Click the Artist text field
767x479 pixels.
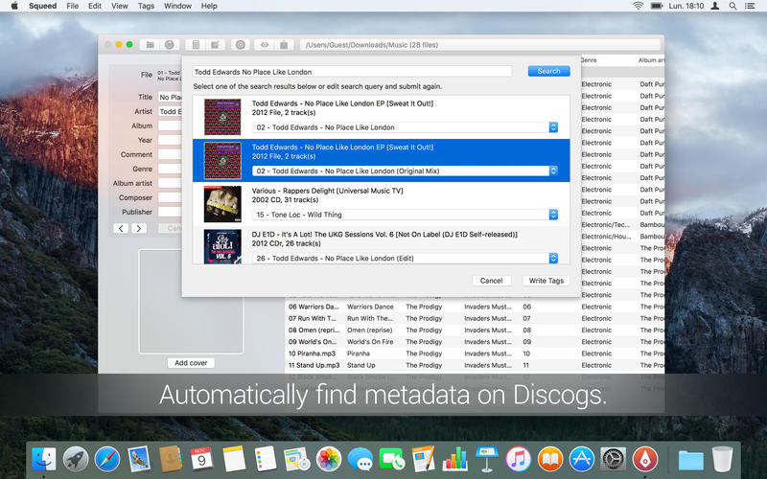[x=170, y=111]
